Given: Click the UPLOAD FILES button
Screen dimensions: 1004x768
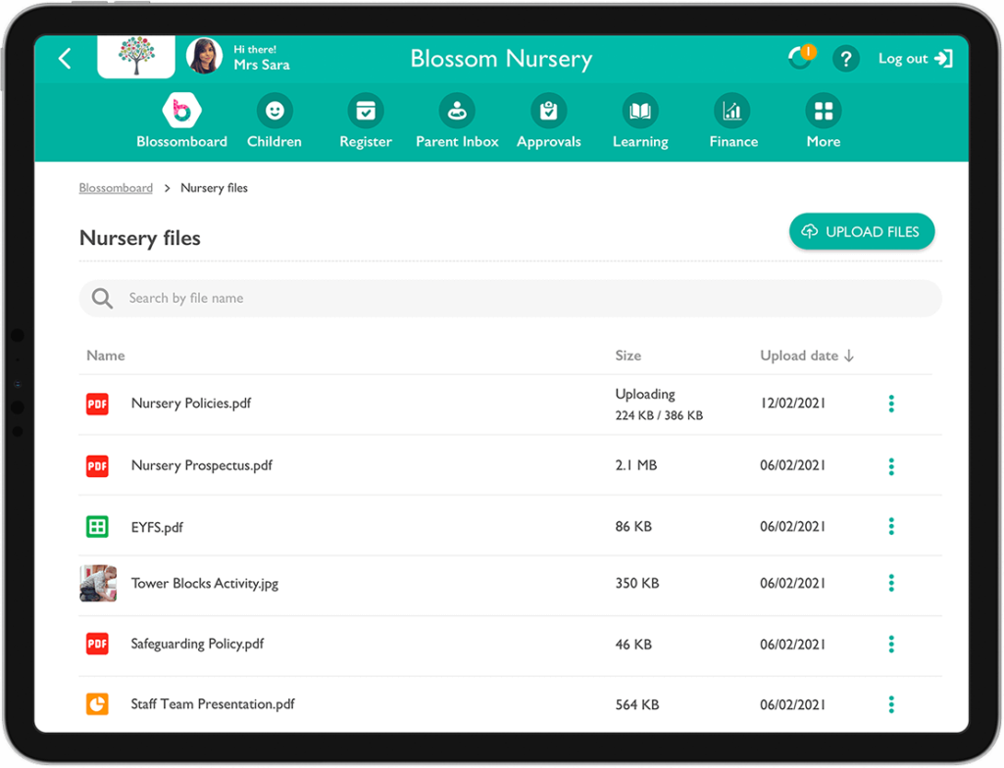Looking at the screenshot, I should pos(861,231).
